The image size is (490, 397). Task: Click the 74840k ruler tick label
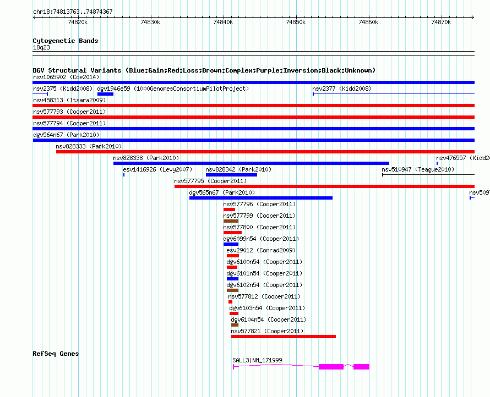pyautogui.click(x=223, y=22)
